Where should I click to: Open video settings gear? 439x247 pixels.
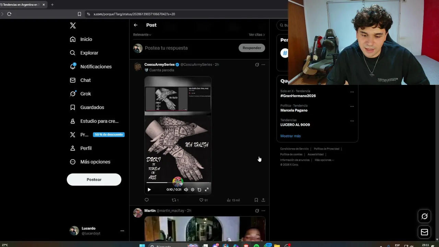pos(192,190)
